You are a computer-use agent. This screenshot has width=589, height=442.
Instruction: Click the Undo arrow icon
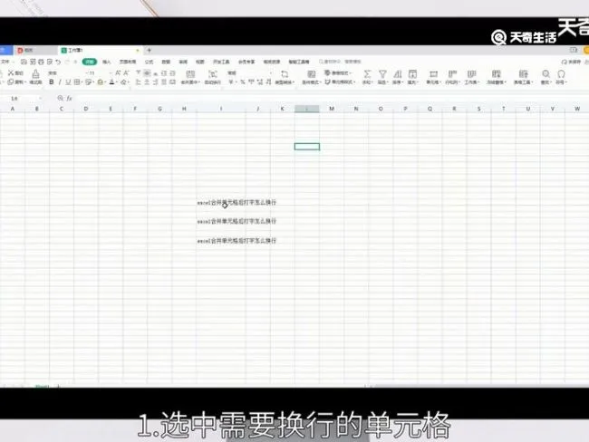[x=58, y=62]
